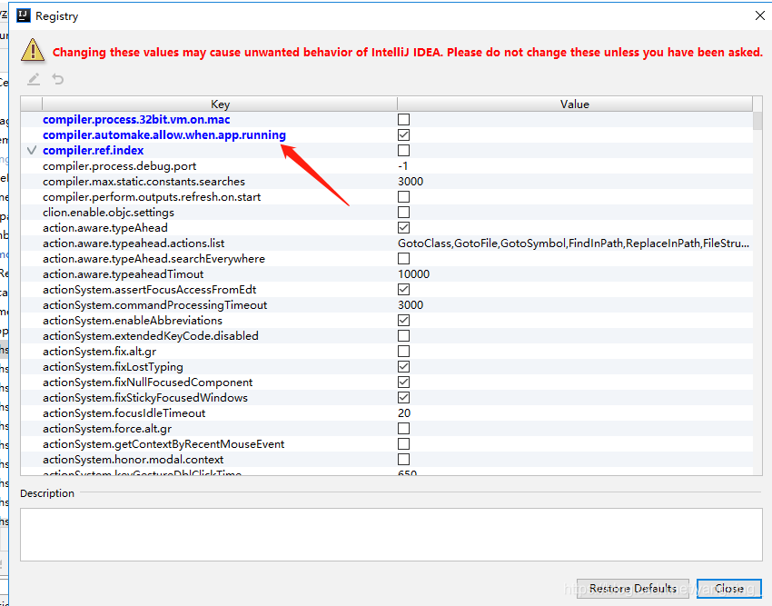Select actionSystem.commandProcessingTimeout key

(155, 305)
